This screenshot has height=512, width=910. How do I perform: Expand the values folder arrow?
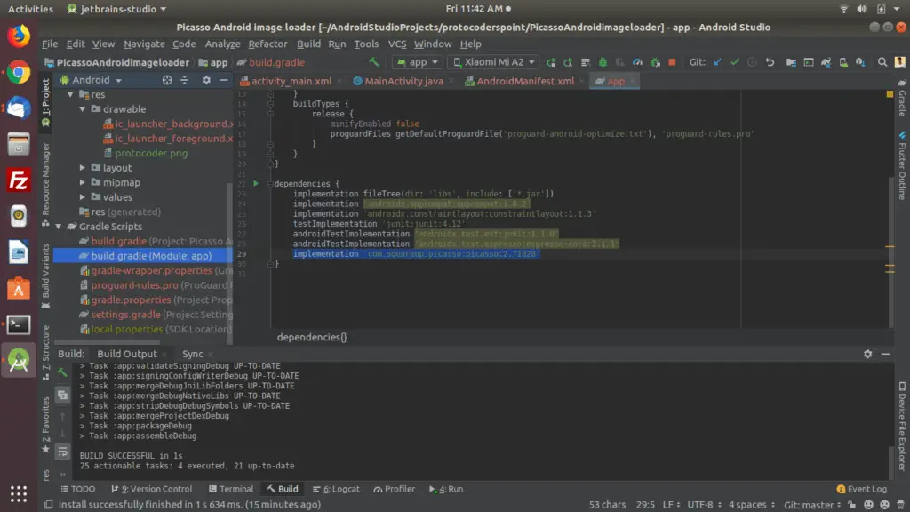coord(83,196)
